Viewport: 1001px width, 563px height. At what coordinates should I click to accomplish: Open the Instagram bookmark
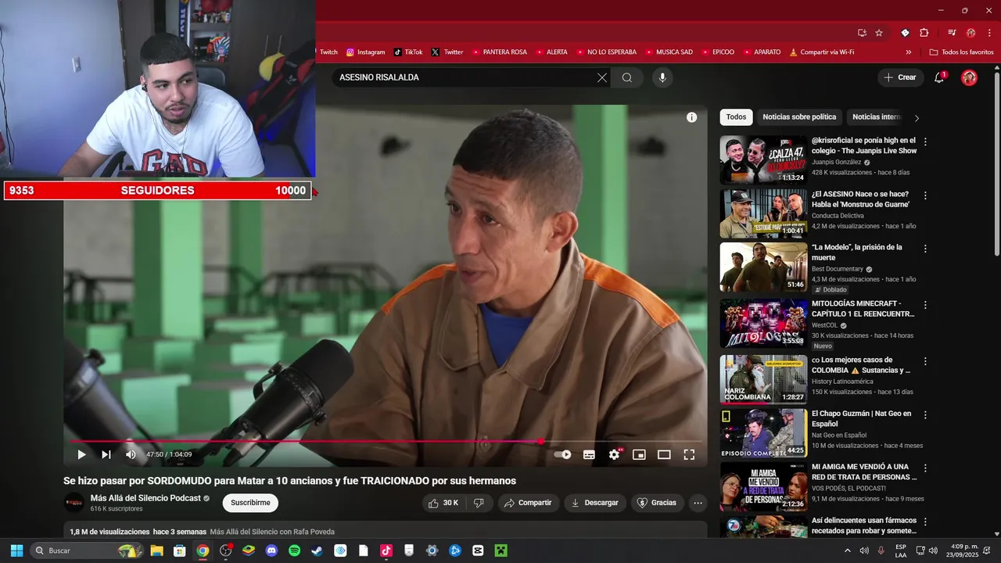365,52
